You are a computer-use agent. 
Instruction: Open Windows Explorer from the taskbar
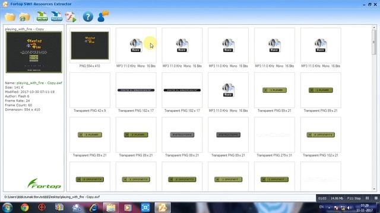[x=111, y=208]
